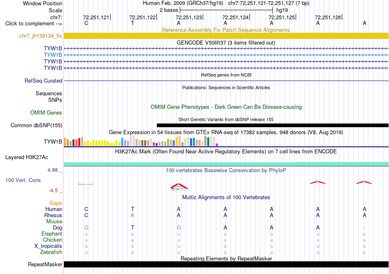This screenshot has height=274, width=389.
Task: Open 'Short Genetic Variants from dbSNP release 155'
Action: pos(226,119)
